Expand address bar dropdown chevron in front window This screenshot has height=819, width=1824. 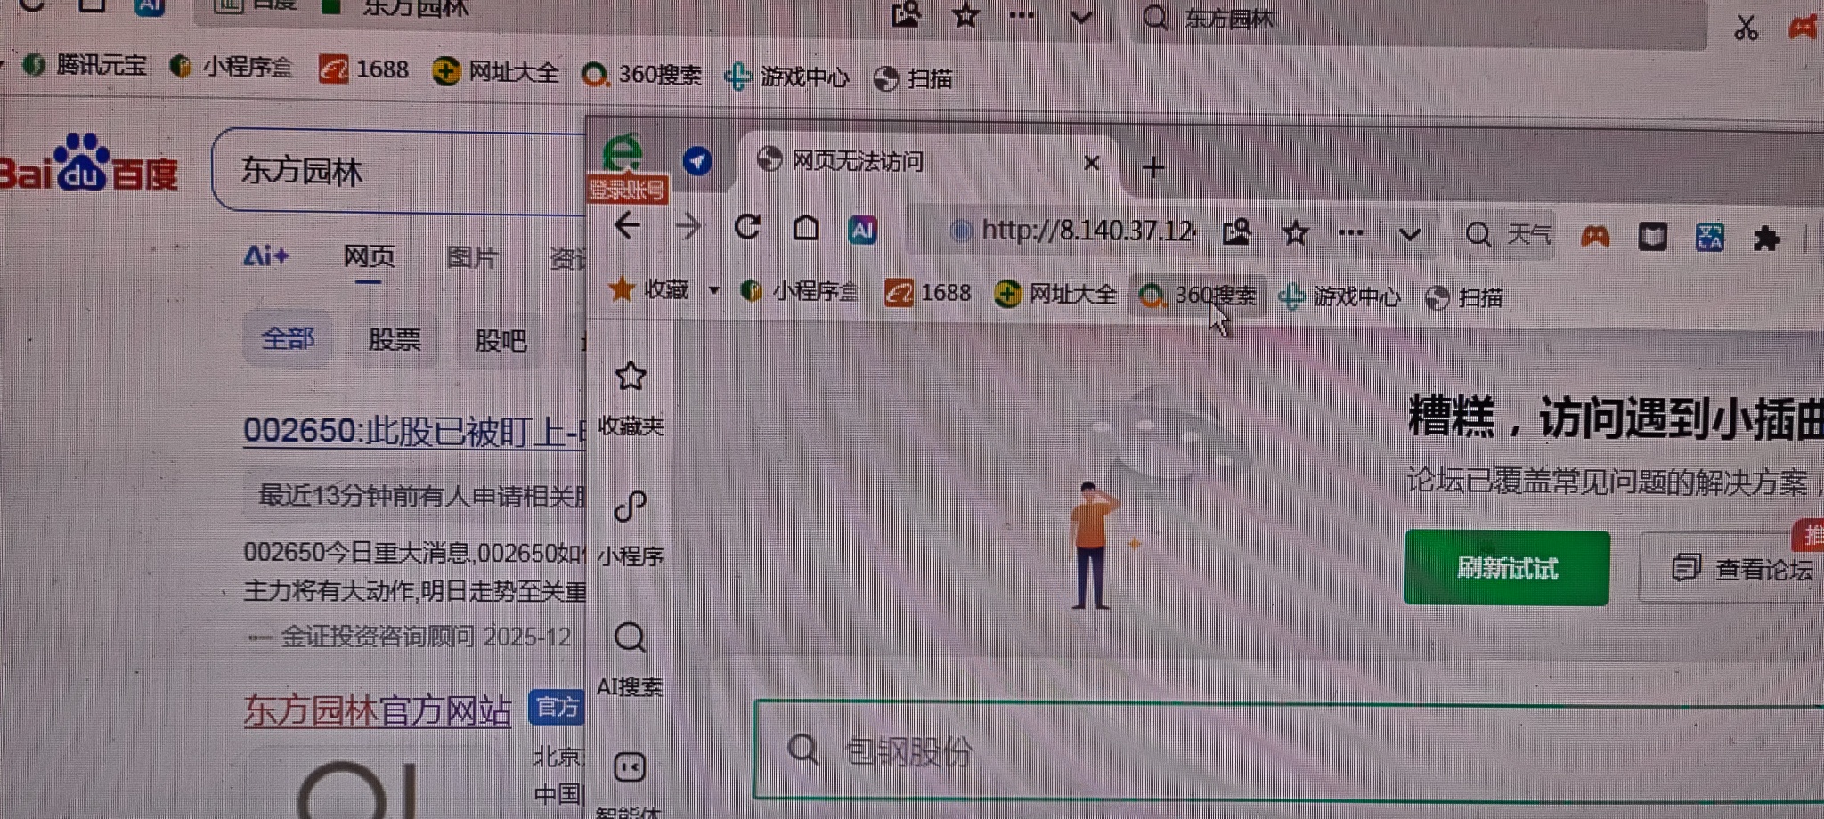pyautogui.click(x=1409, y=236)
